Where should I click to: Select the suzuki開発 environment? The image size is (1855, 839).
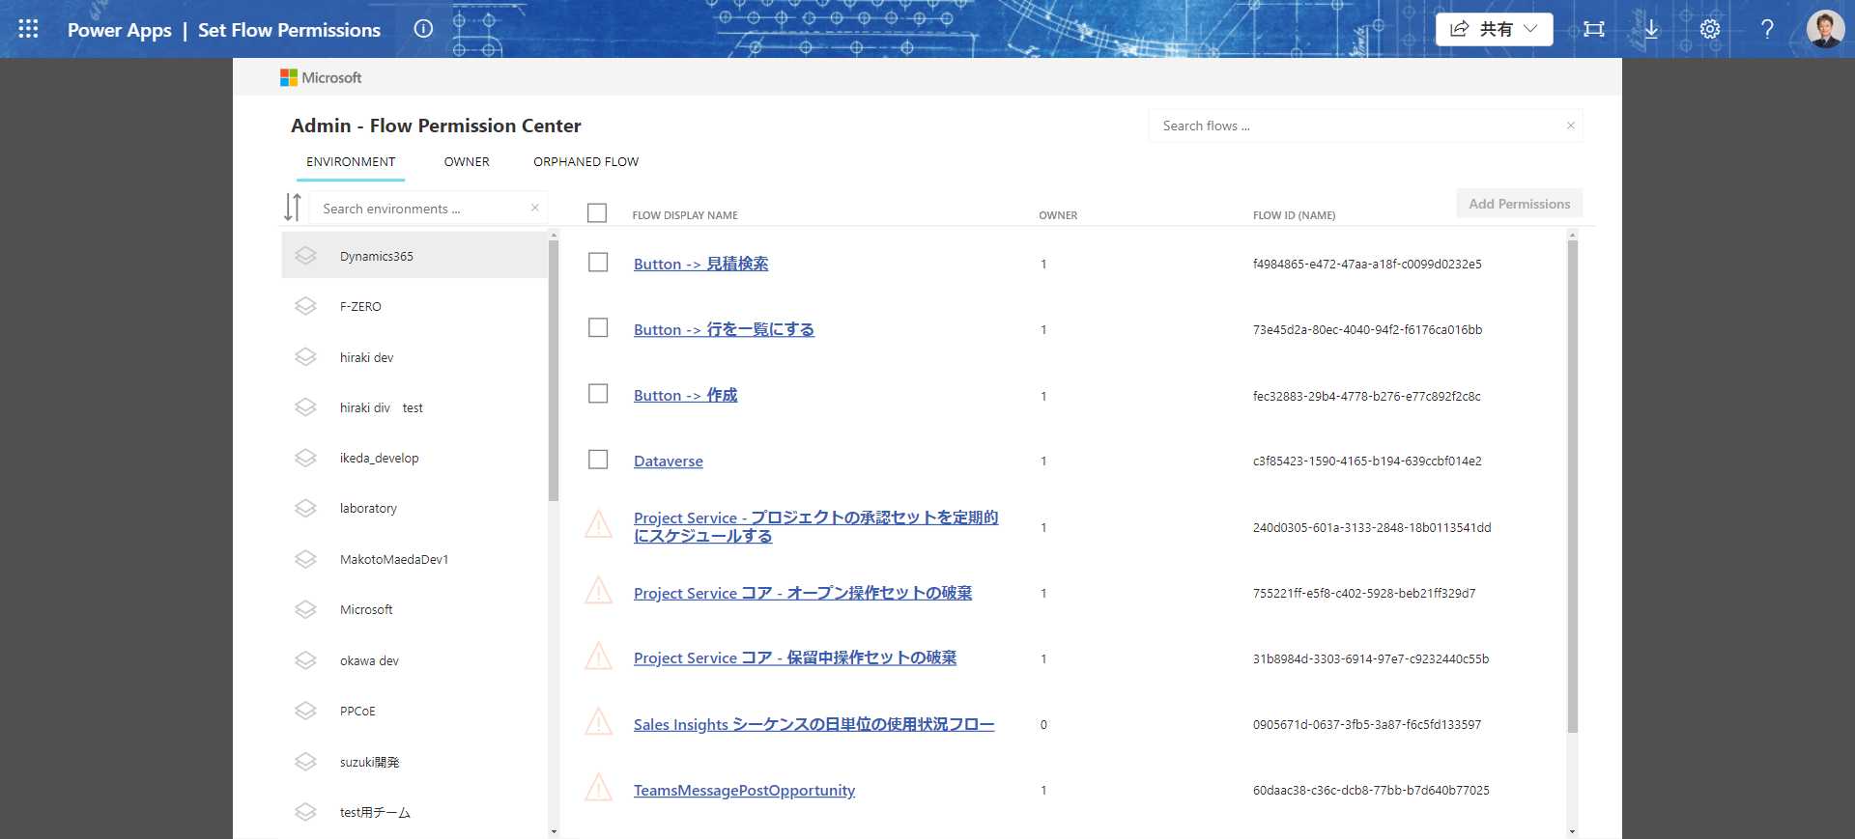[x=414, y=762]
